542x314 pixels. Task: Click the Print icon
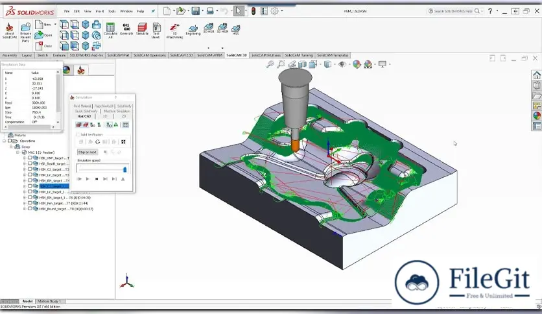tap(210, 11)
